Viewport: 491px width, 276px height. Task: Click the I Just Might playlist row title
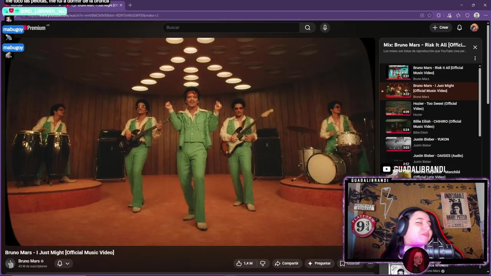tap(433, 88)
